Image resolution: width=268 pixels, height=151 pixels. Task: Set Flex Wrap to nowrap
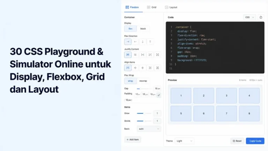(143, 81)
